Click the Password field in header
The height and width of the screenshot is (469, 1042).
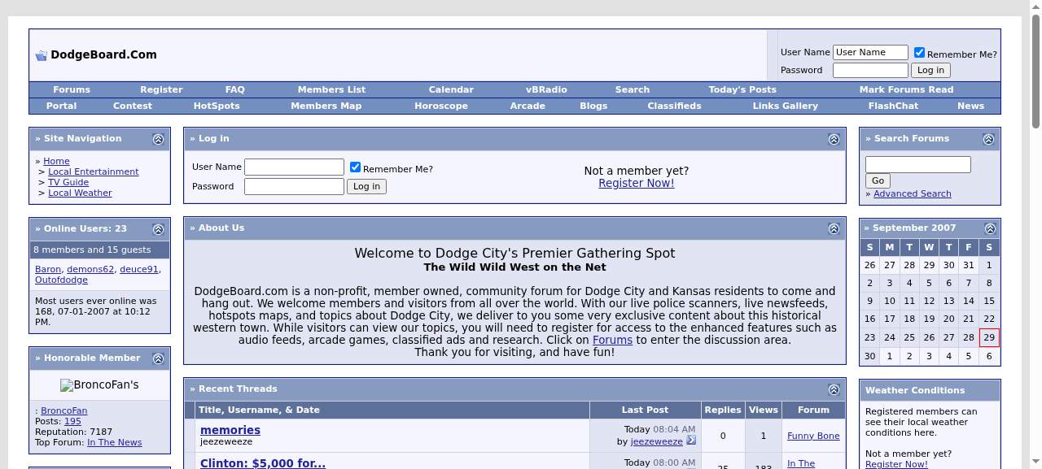point(870,70)
